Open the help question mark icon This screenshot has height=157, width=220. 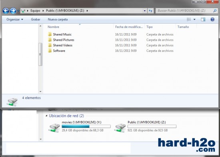(212, 19)
